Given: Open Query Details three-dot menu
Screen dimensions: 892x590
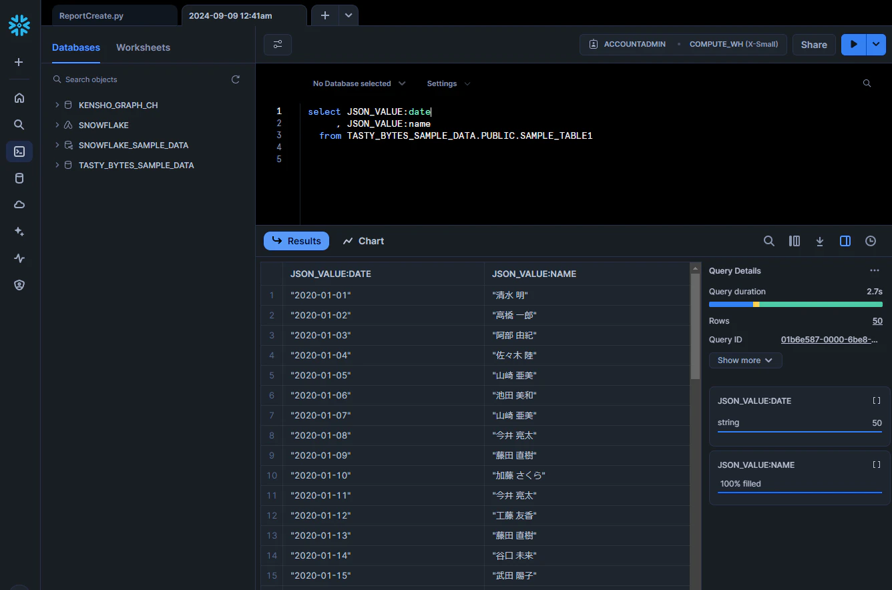Looking at the screenshot, I should coord(875,271).
